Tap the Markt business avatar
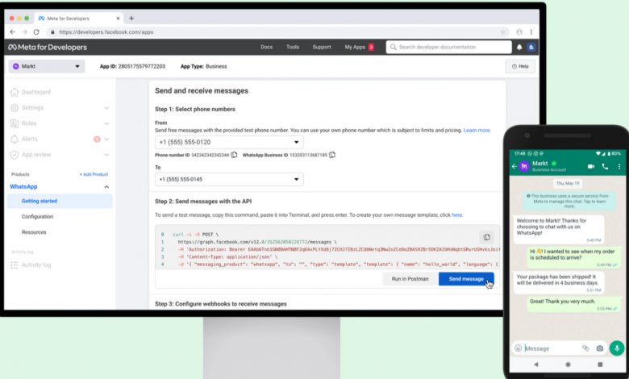This screenshot has width=629, height=379. click(524, 166)
